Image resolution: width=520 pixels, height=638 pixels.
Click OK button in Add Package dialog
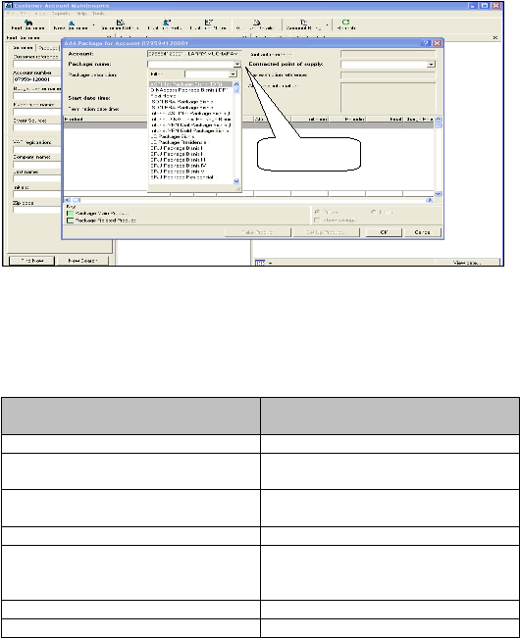pos(384,232)
